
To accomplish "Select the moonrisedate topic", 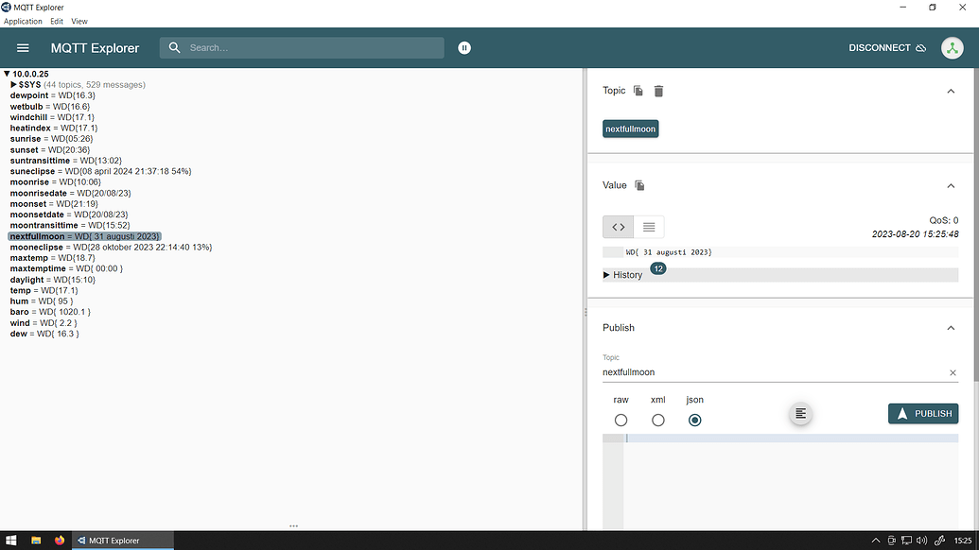I will coord(71,194).
